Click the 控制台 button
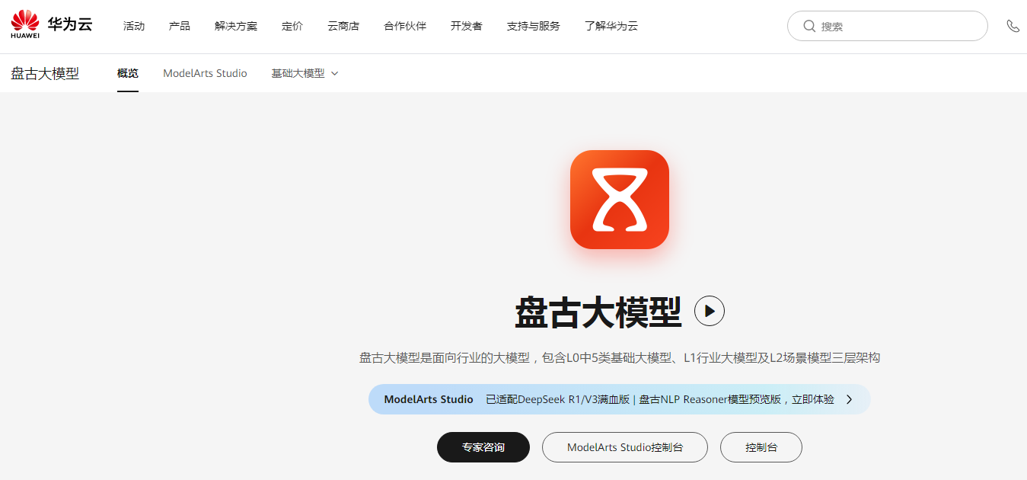 point(761,447)
